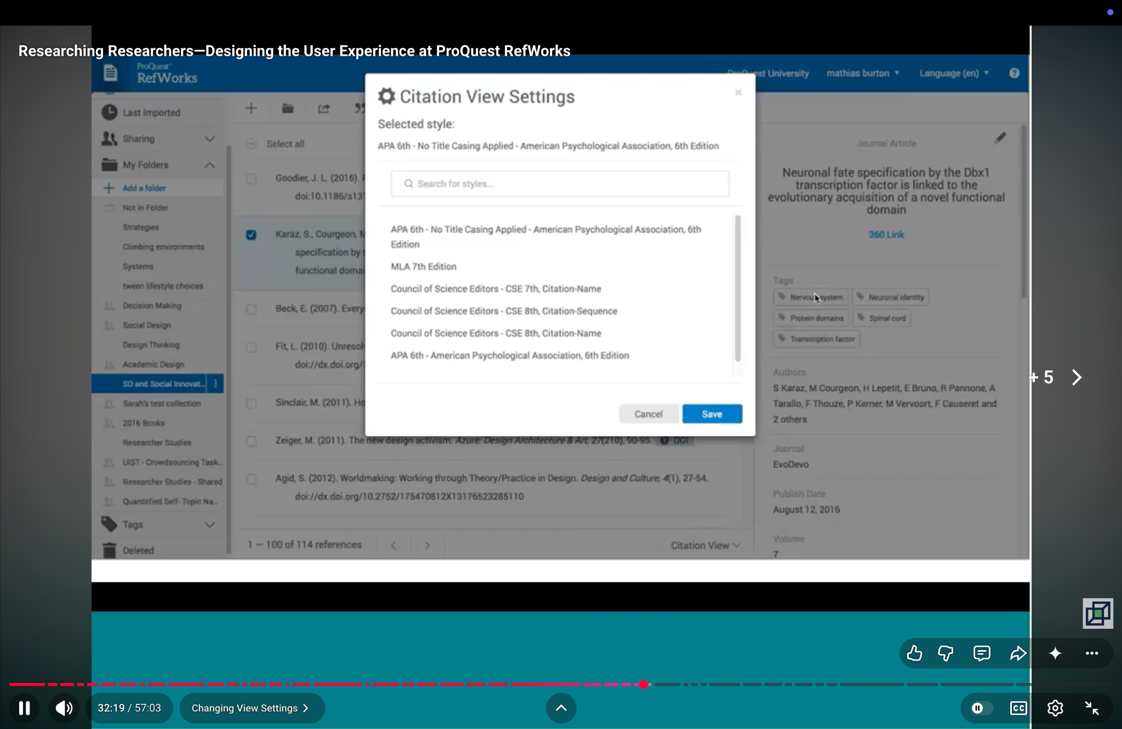
Task: Open the Last Imported section
Action: tap(151, 112)
